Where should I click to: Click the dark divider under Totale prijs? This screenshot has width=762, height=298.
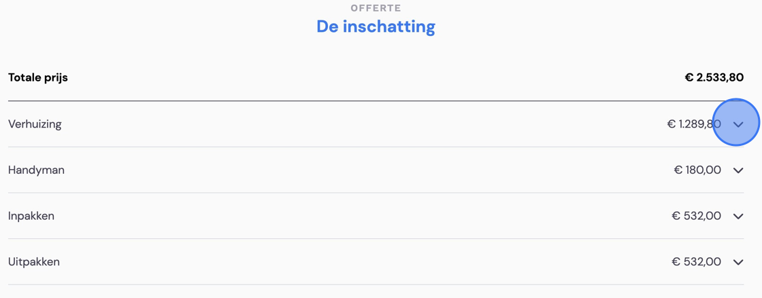pos(376,100)
